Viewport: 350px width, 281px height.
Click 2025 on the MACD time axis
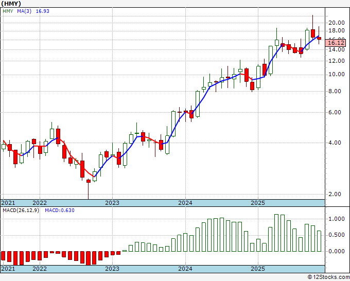(258, 269)
